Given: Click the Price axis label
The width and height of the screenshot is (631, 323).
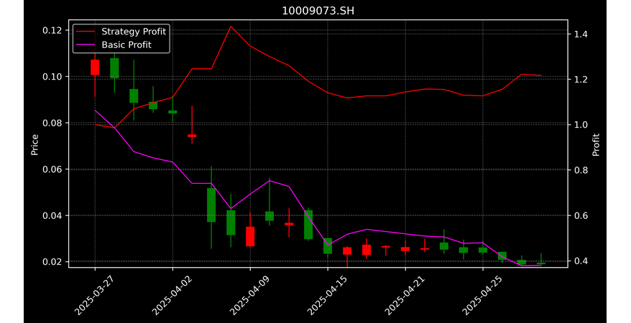Looking at the screenshot, I should [x=34, y=144].
